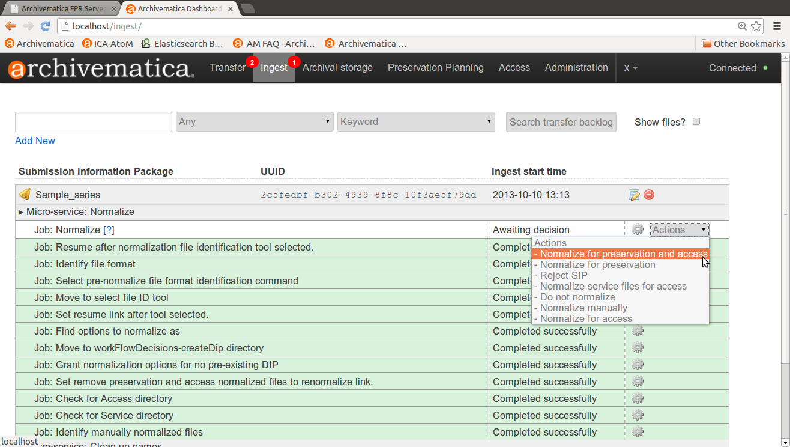Click the search text input field
Viewport: 790px width, 447px height.
click(94, 122)
